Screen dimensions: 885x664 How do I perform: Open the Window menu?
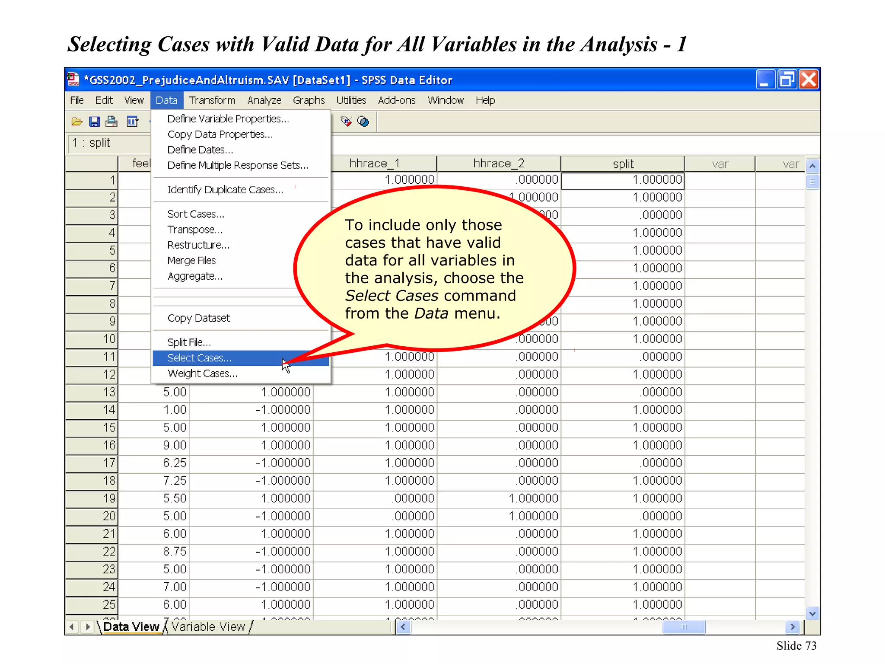pos(446,100)
